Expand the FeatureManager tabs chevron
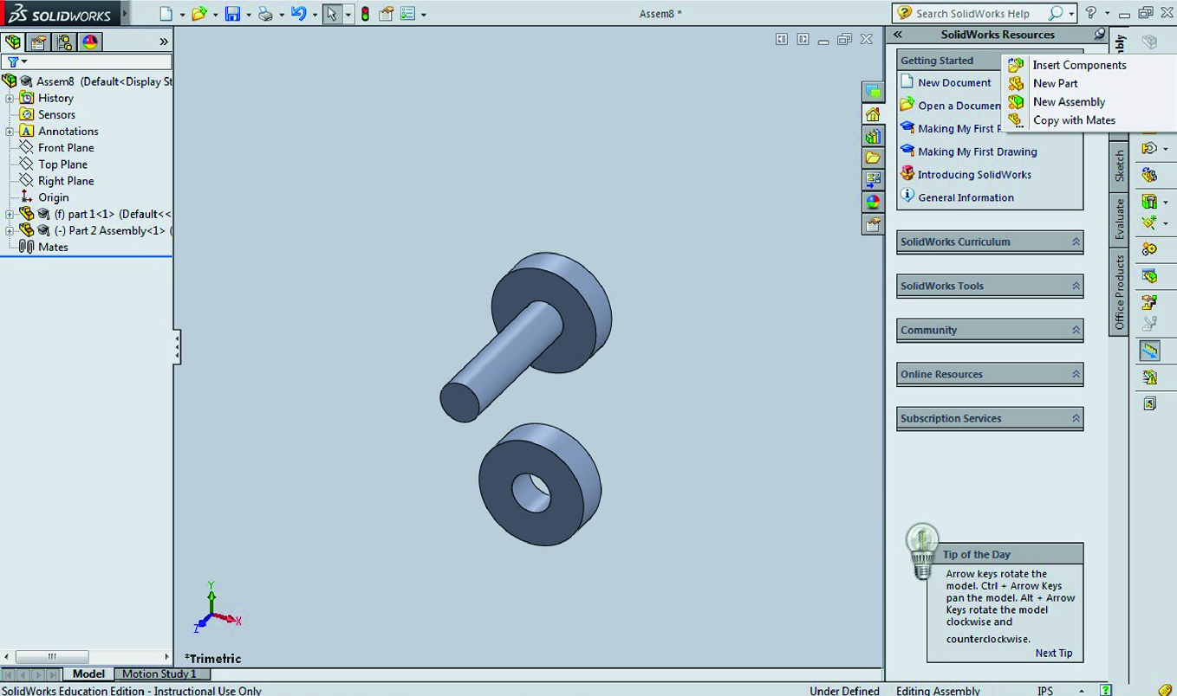 164,42
